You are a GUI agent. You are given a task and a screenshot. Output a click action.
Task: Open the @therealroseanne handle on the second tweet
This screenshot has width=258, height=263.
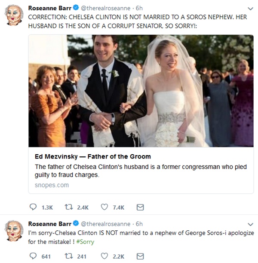click(x=105, y=224)
